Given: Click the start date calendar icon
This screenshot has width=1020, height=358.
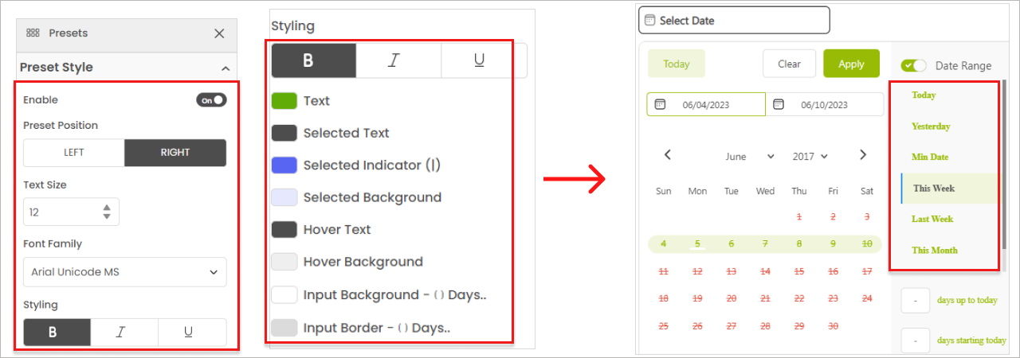Looking at the screenshot, I should (660, 104).
